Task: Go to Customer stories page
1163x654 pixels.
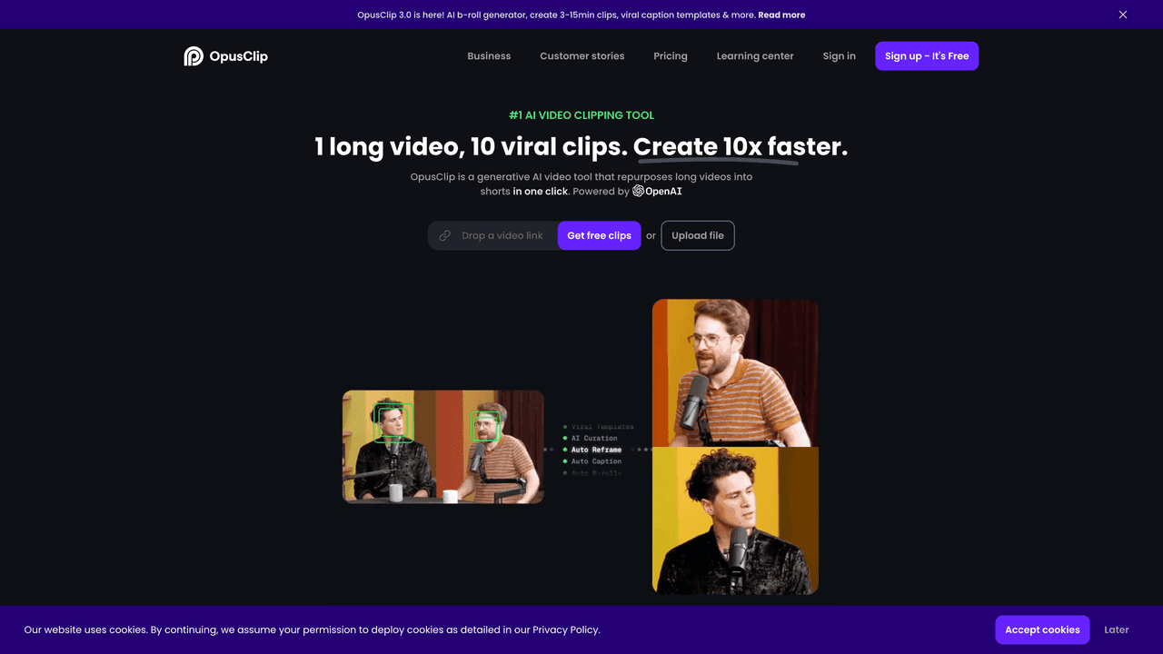Action: point(582,56)
